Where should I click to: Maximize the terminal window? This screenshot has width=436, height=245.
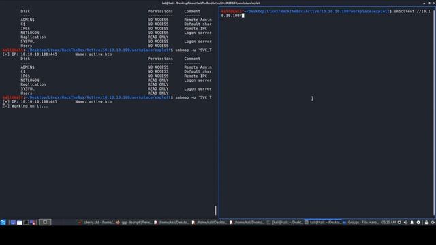pyautogui.click(x=429, y=3)
